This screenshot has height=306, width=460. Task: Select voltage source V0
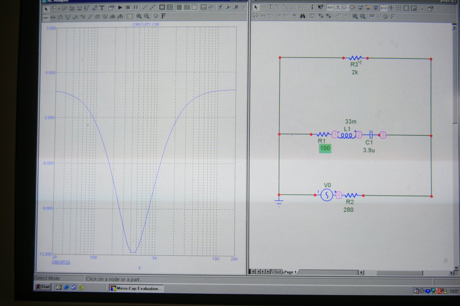pyautogui.click(x=327, y=195)
